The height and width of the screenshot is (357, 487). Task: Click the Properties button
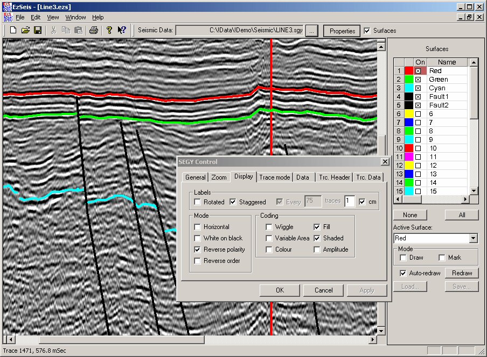coord(342,31)
